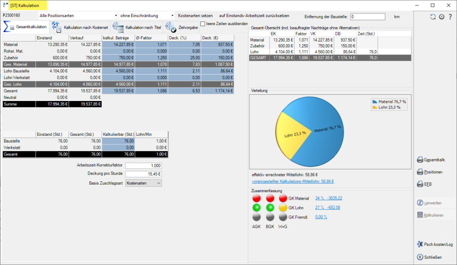Open Psch.kosten/Log with the euro icon
Image resolution: width=457 pixels, height=265 pixels.
point(420,244)
